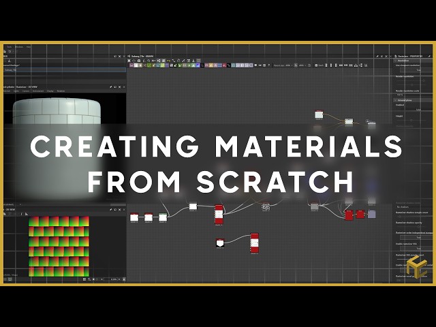The width and height of the screenshot is (436, 327).
Task: Click the Stack button in the graph toolbar
Action: [320, 65]
